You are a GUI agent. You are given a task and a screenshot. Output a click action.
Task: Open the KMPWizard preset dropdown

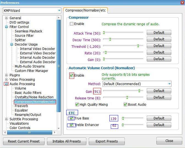click(x=59, y=10)
